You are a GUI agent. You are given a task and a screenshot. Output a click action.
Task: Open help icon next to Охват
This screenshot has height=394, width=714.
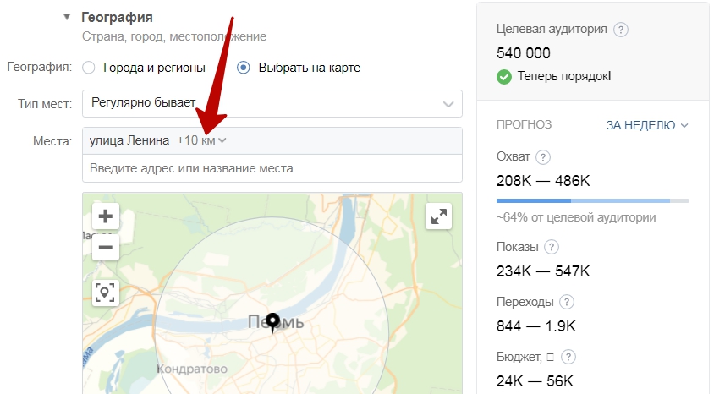(543, 157)
